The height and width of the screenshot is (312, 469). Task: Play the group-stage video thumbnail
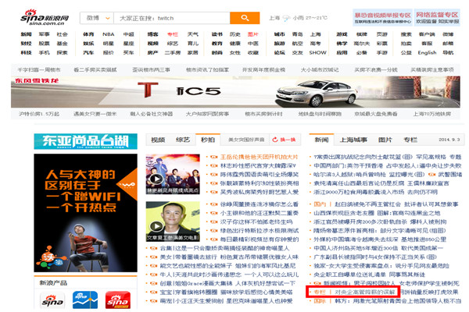coord(173,174)
